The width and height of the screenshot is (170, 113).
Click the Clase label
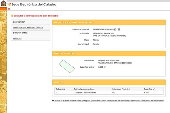(86, 40)
